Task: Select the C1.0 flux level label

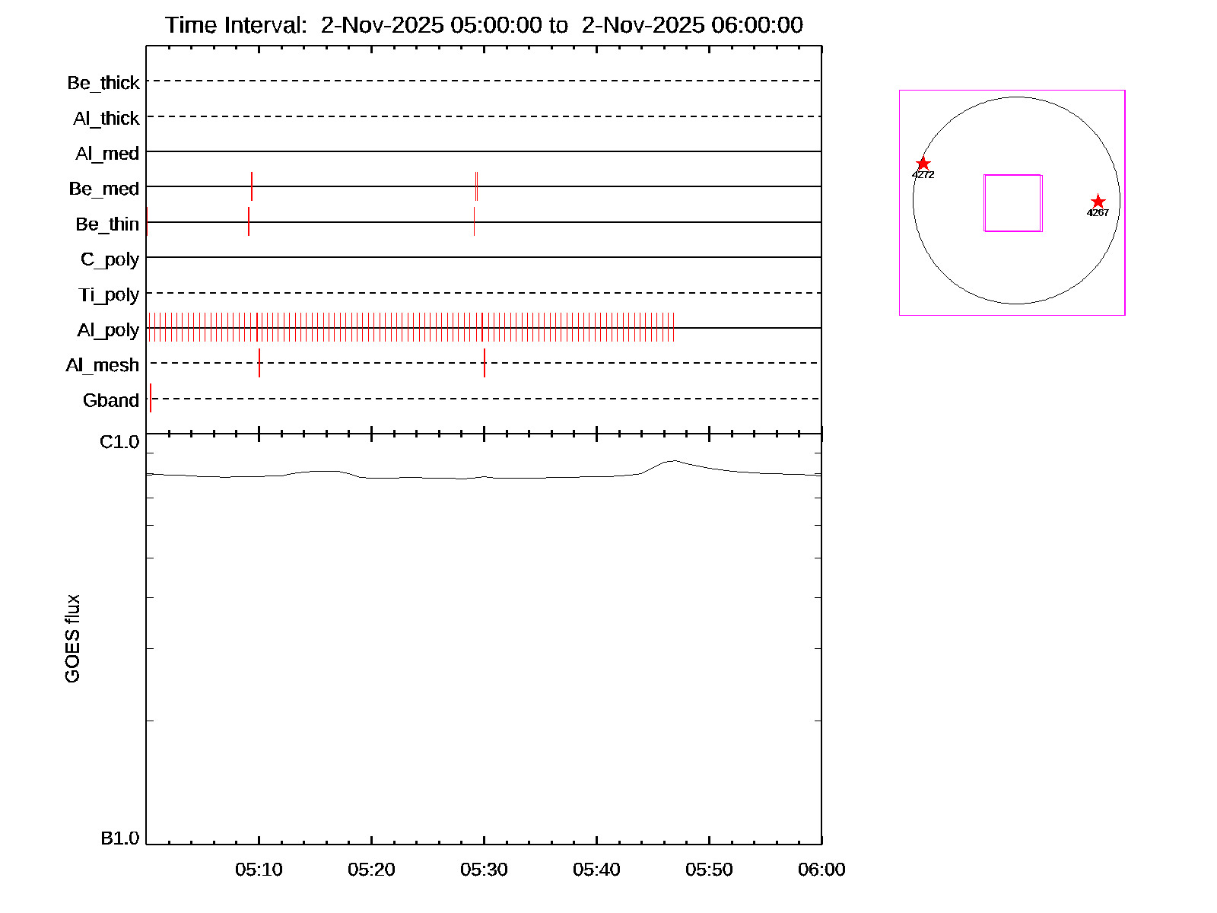Action: (119, 442)
